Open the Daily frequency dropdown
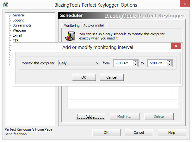The width and height of the screenshot is (192, 142). pos(79,63)
